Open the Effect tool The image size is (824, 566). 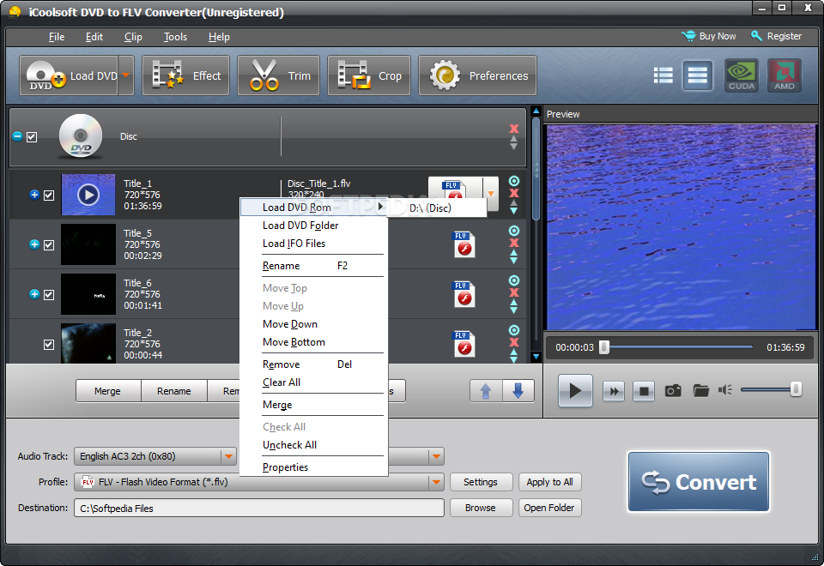[x=186, y=75]
